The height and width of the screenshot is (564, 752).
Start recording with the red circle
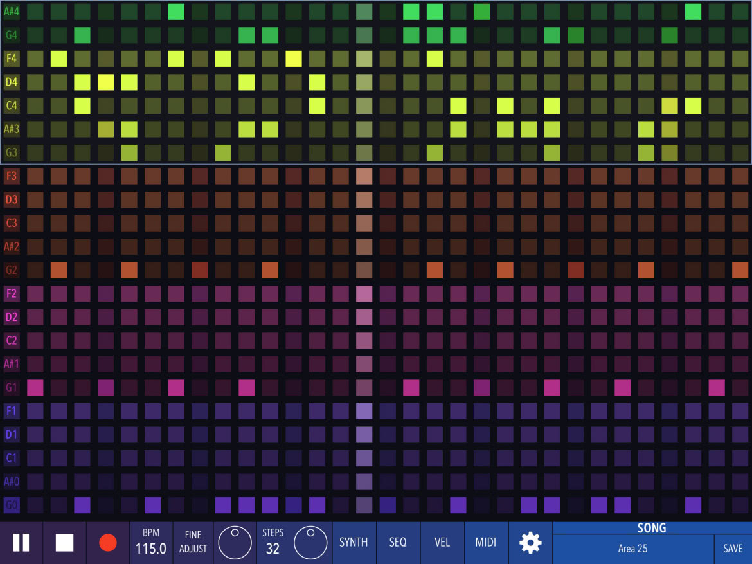(x=107, y=543)
